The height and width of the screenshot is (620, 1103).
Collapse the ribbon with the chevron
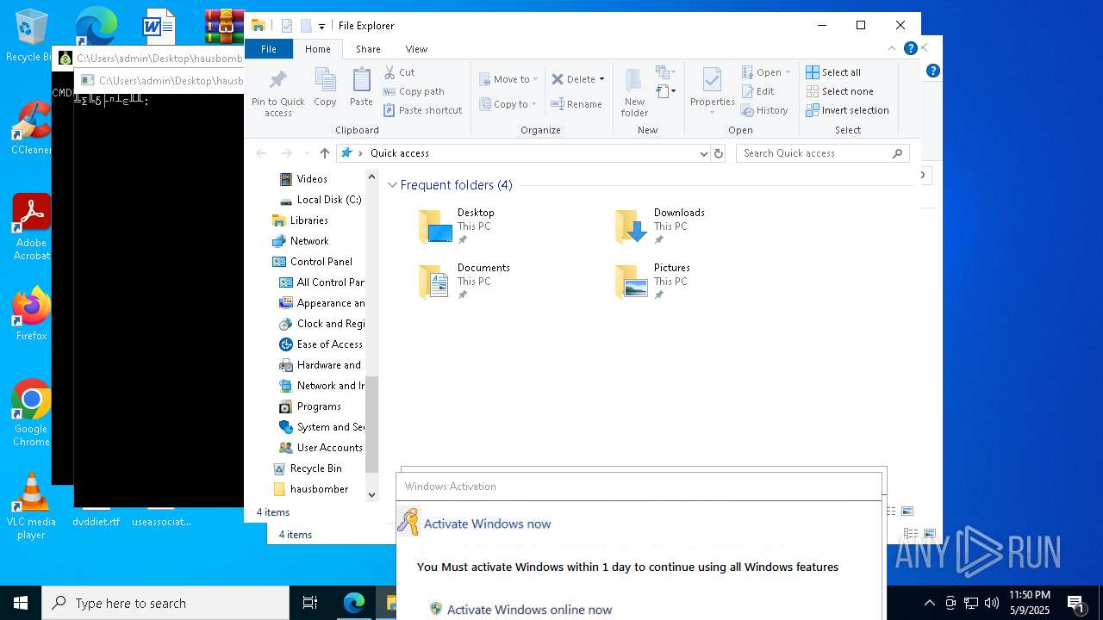892,48
